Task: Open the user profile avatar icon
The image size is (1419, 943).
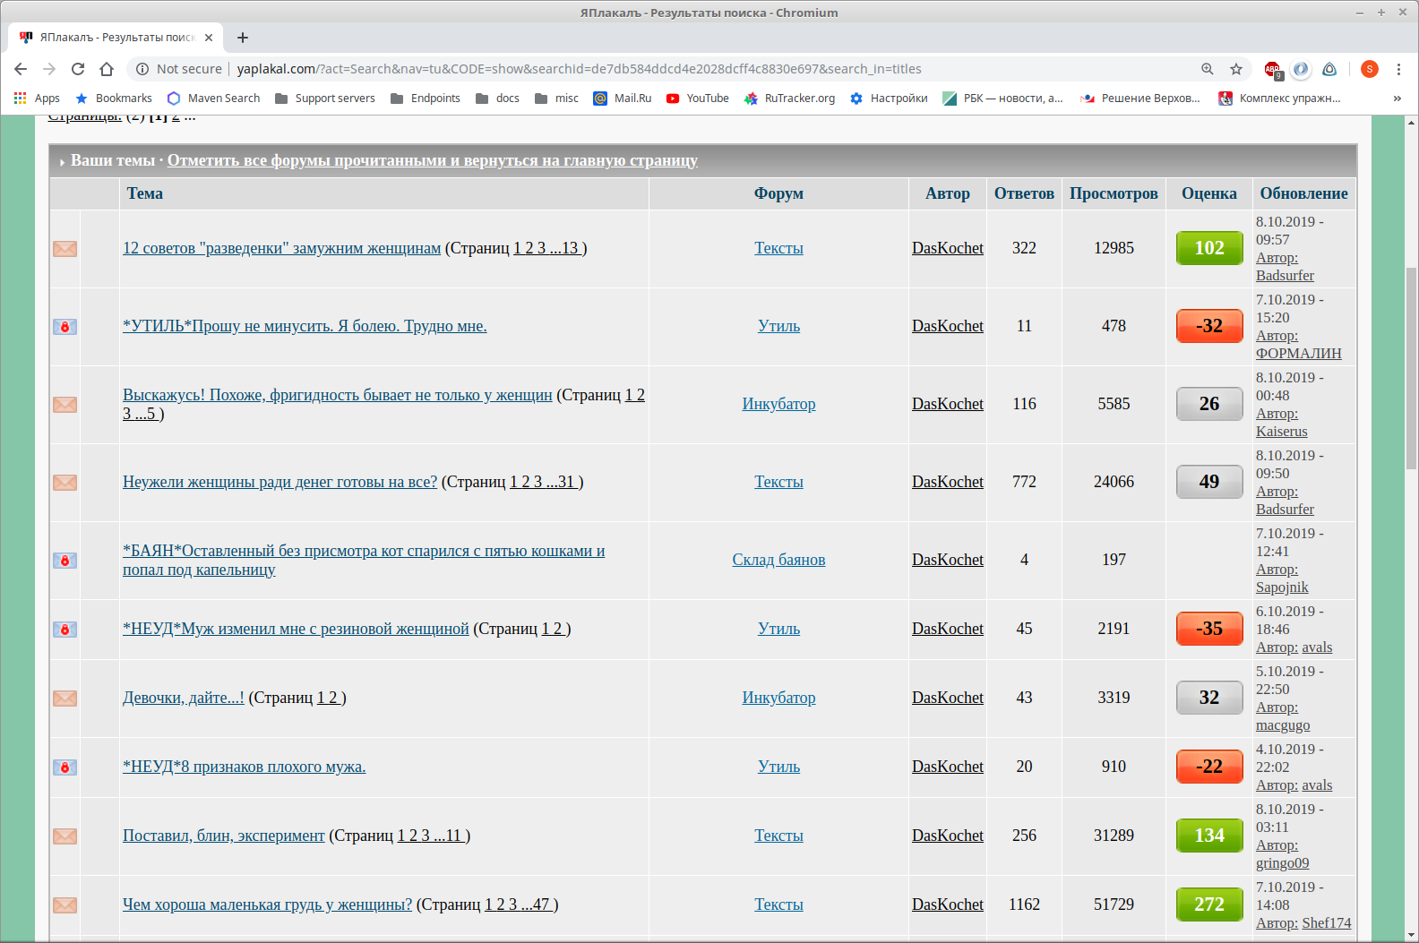Action: tap(1370, 69)
